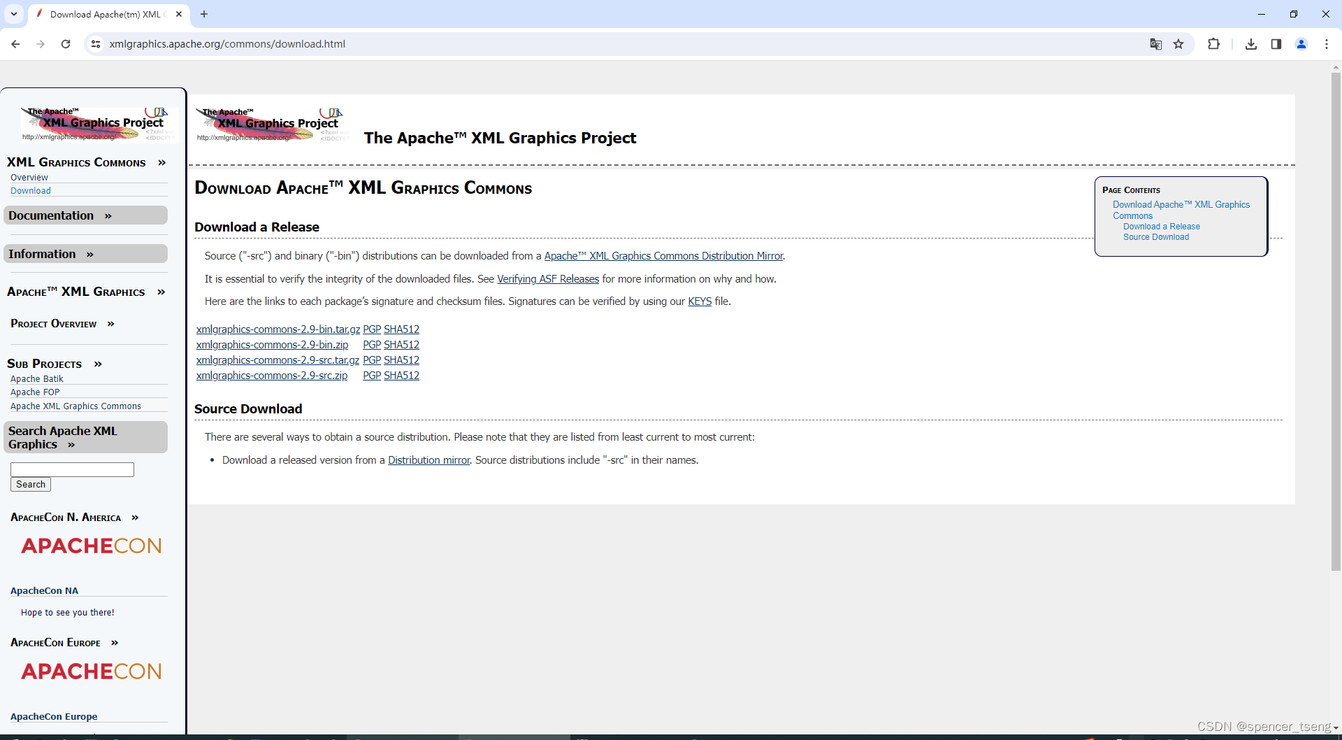This screenshot has height=740, width=1342.
Task: Select the Download Apache(tm) XML browser tab
Action: click(x=105, y=14)
